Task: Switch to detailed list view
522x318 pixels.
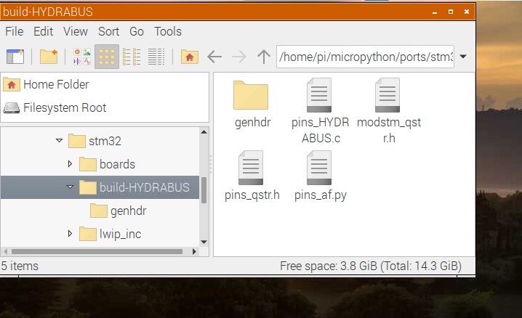Action: click(x=156, y=57)
